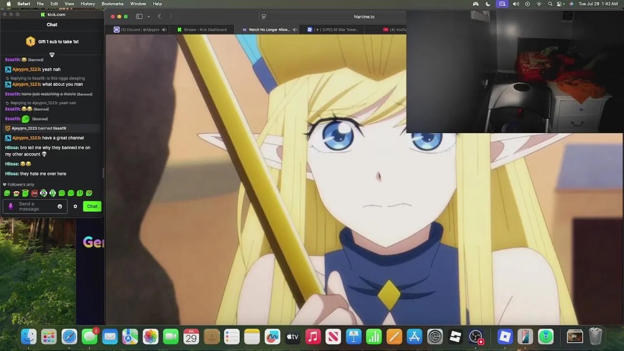
Task: Click Hiissa username on "they hate me" message
Action: tap(12, 174)
